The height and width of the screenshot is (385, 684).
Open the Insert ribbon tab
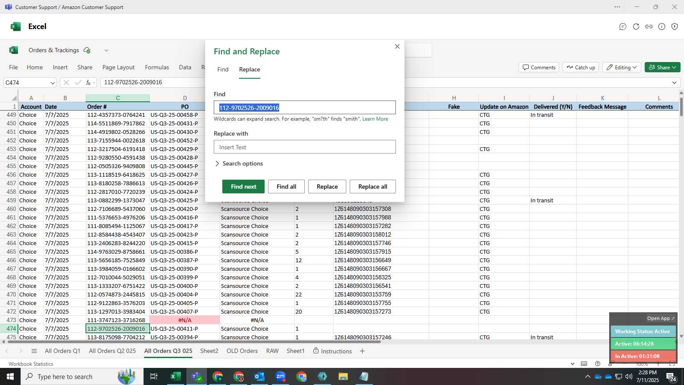click(60, 67)
